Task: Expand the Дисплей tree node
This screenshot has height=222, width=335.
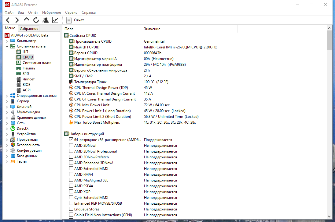Action: 7,107
